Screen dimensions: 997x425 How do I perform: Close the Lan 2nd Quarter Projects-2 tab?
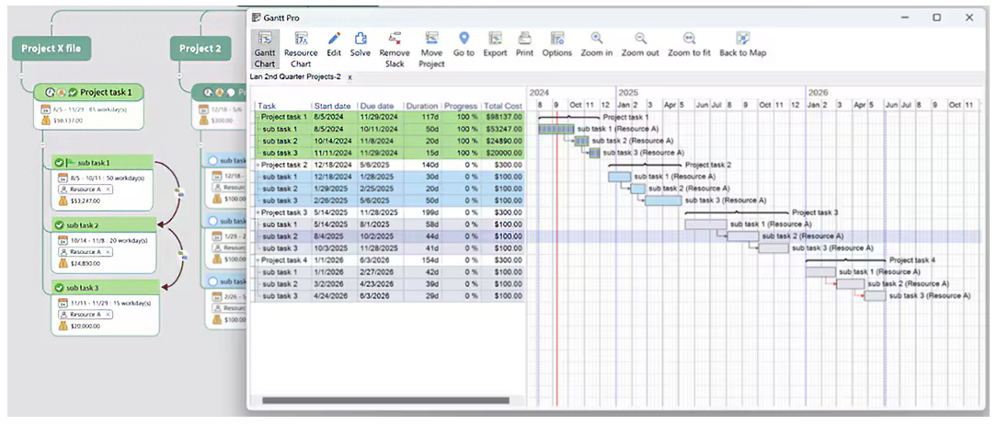(x=350, y=77)
